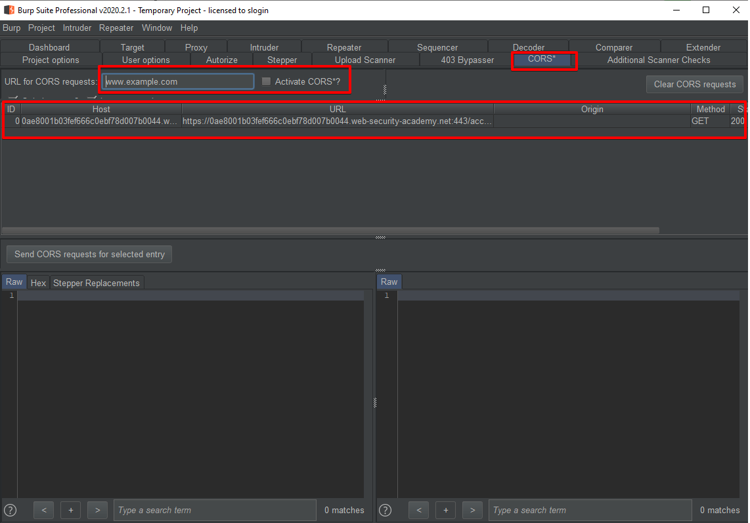Click the plus search options button in right editor
Image resolution: width=750 pixels, height=523 pixels.
click(x=446, y=510)
